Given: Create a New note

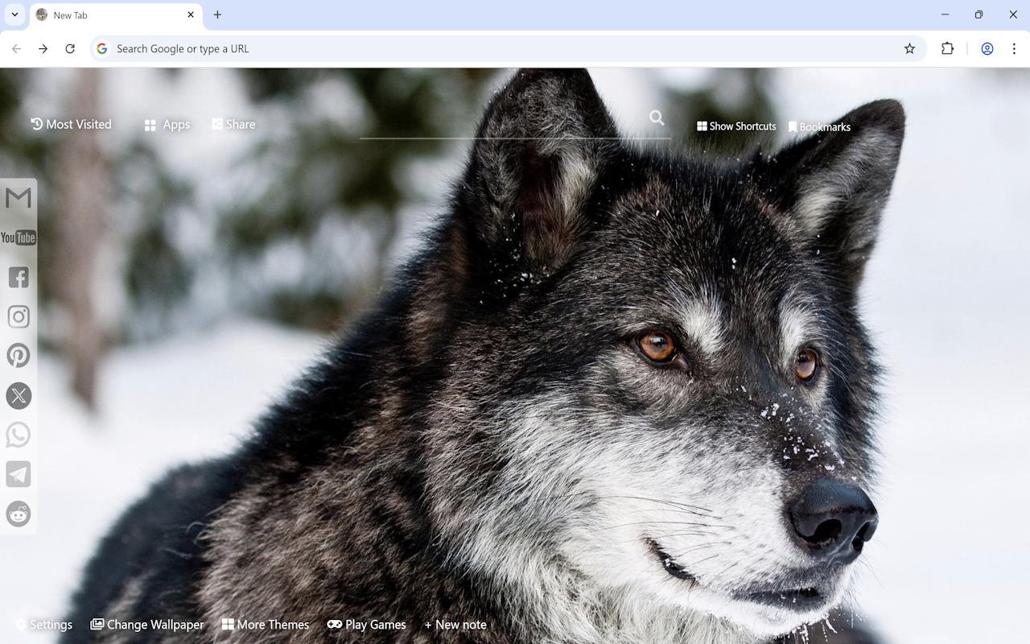Looking at the screenshot, I should [455, 624].
